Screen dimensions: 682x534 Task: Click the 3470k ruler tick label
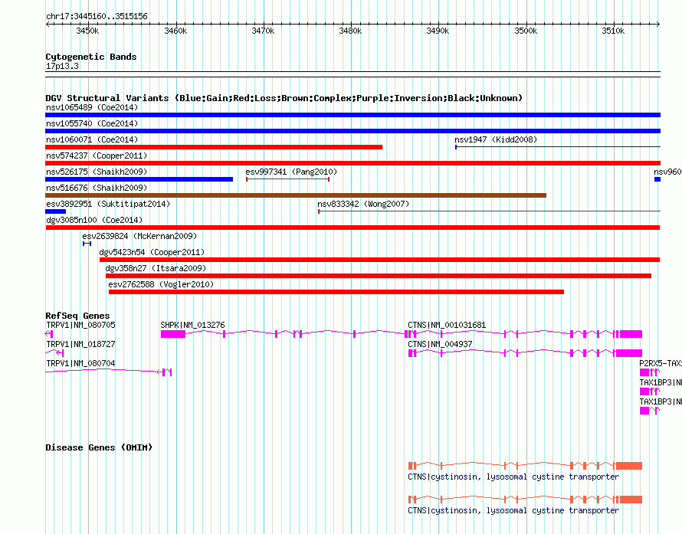click(263, 31)
